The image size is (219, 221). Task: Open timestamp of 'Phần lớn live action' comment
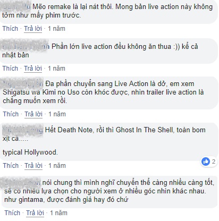coord(56,68)
